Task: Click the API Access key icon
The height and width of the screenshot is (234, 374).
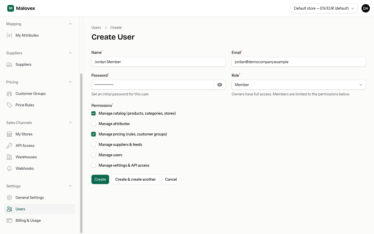Action: (x=9, y=146)
